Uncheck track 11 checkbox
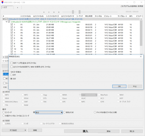145x136 pixels. (12, 51)
